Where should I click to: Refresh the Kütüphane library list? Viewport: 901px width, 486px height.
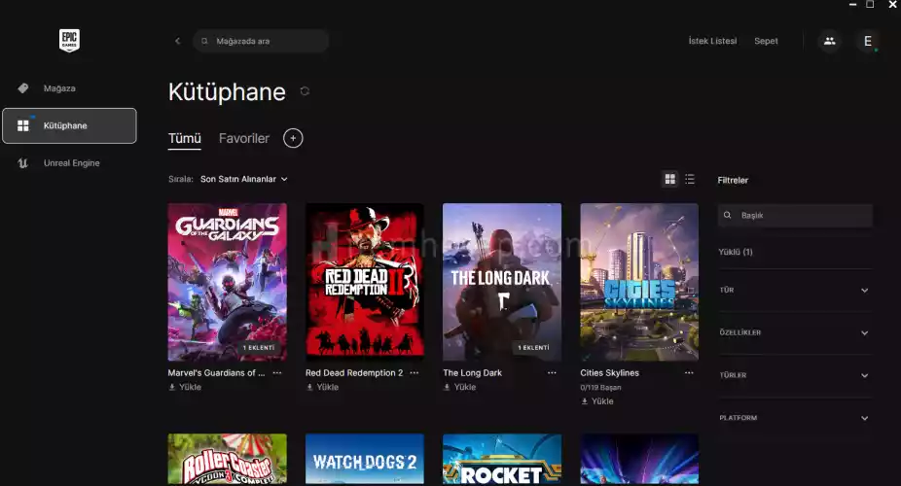click(x=305, y=91)
